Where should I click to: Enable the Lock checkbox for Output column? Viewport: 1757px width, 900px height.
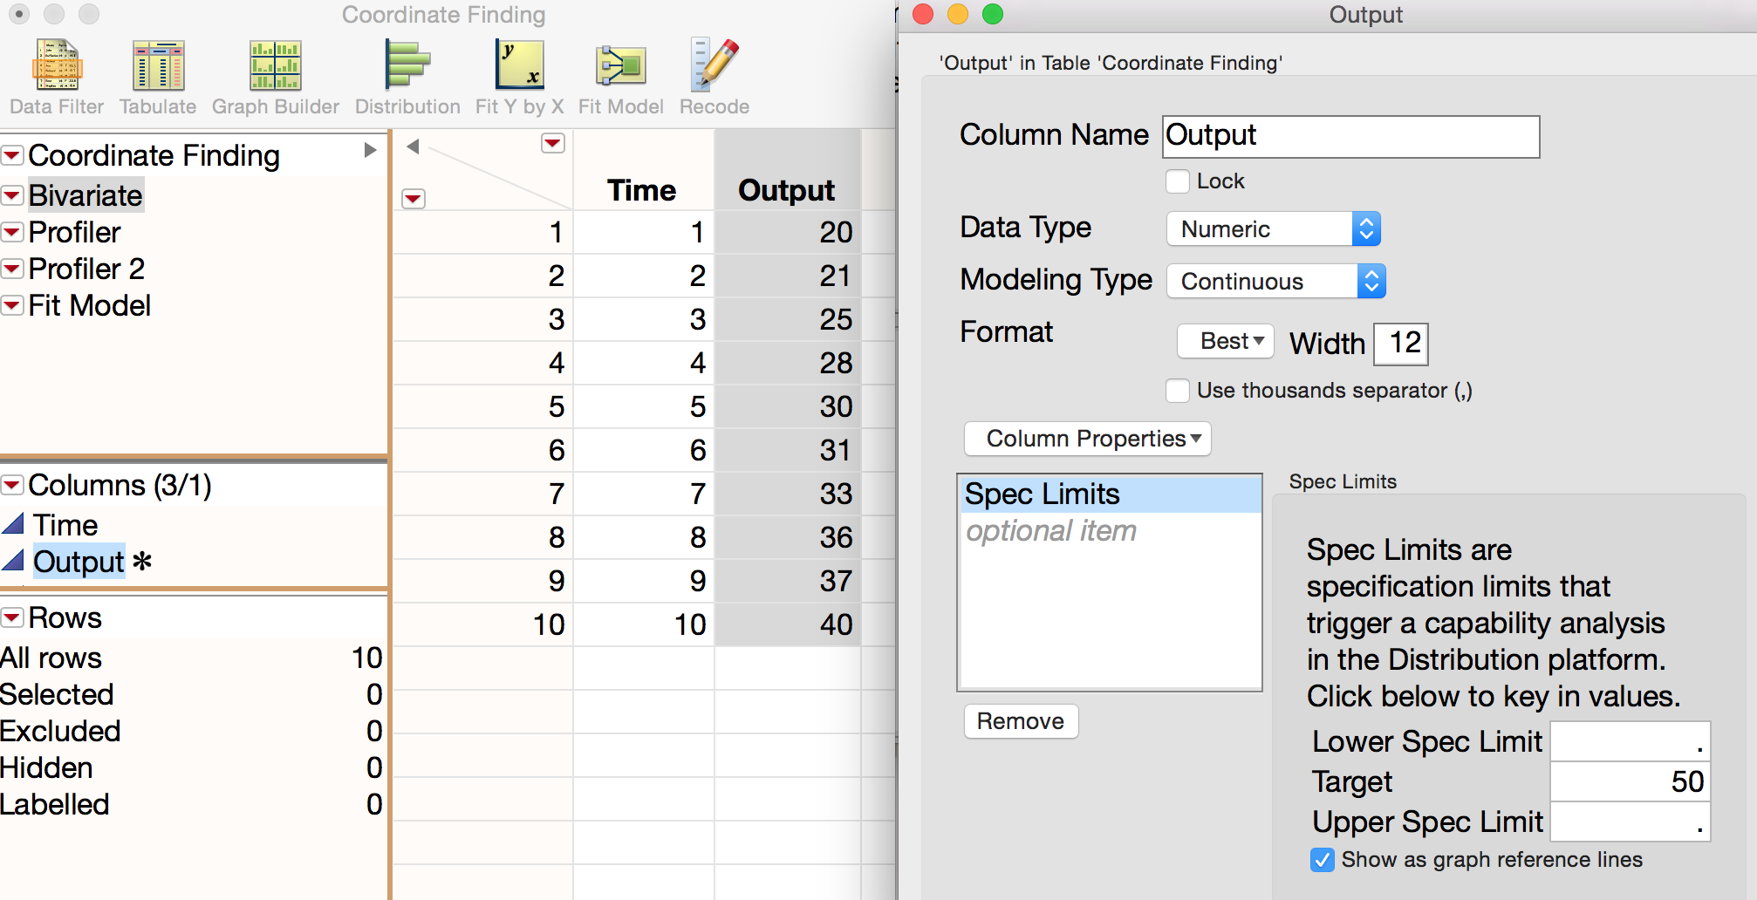tap(1178, 181)
